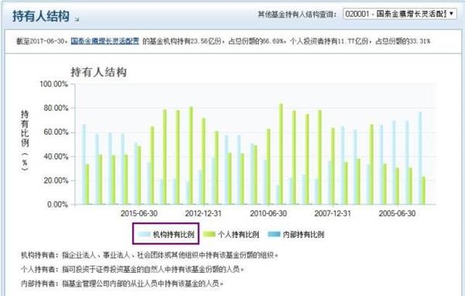465x296 pixels.
Task: Click the last light blue bar at the chart's right end
Action: (x=420, y=158)
